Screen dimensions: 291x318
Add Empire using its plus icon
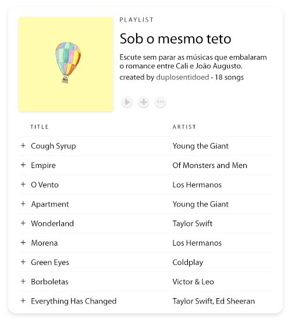point(23,165)
